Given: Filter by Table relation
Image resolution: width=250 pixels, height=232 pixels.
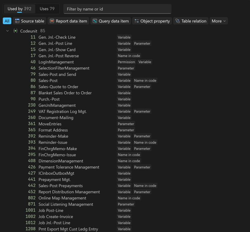Looking at the screenshot, I should 191,21.
